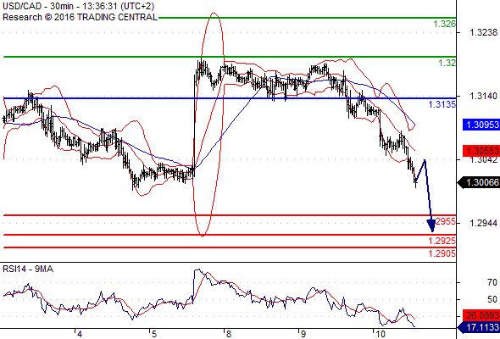Click the red 1.30553 price tag

[x=481, y=151]
